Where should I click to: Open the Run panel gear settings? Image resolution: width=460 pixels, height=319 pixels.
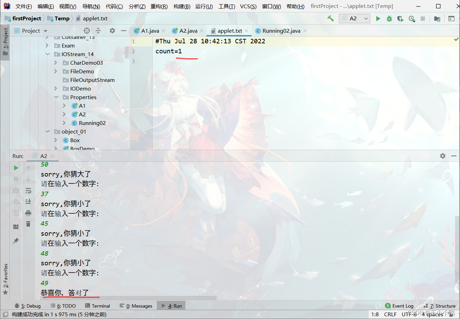[x=443, y=156]
